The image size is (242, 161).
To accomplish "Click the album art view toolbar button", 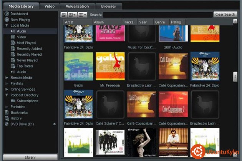I will coord(64,15).
